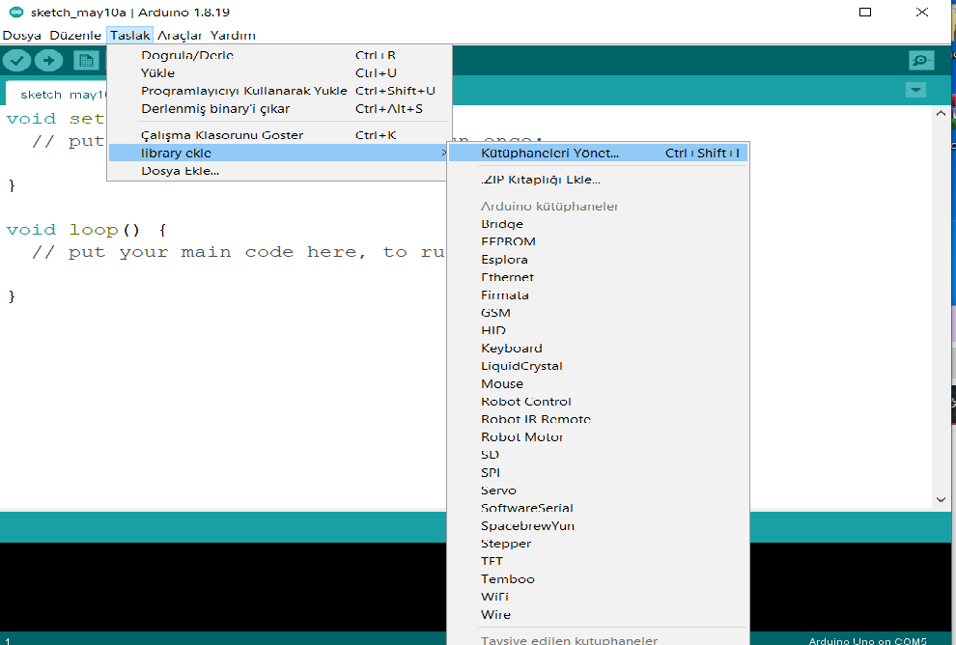Click the New sketch document icon

click(87, 61)
